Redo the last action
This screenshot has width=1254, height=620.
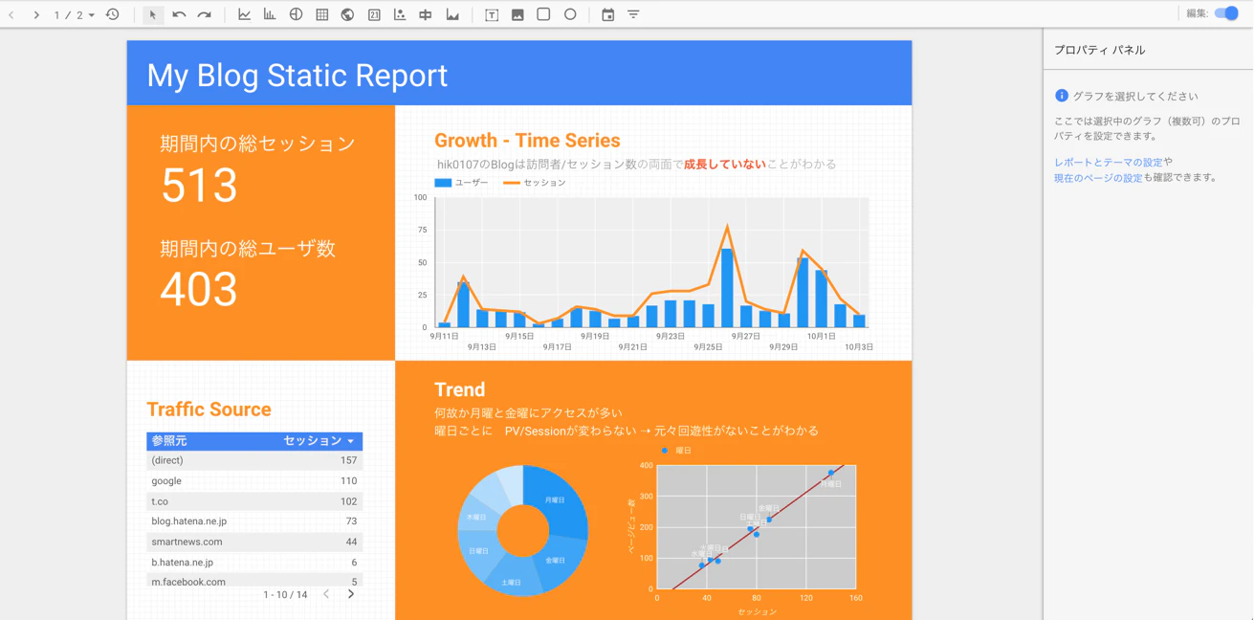205,14
